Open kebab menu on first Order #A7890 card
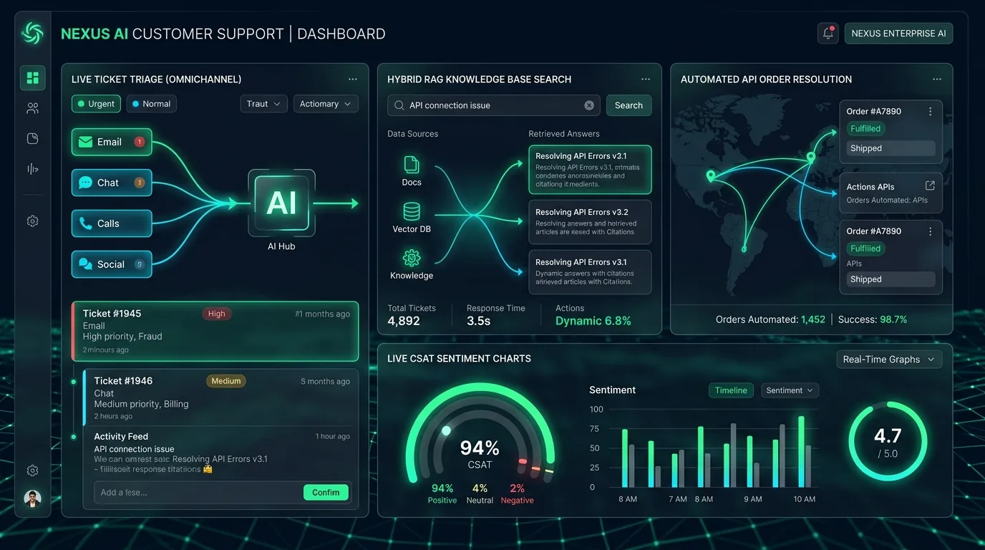 point(930,111)
